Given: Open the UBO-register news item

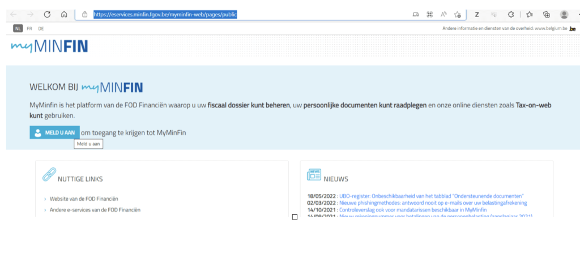Looking at the screenshot, I should coord(432,196).
